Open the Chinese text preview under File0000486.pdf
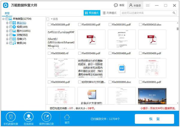Viewport: 180px width, 127px height. click(91, 68)
